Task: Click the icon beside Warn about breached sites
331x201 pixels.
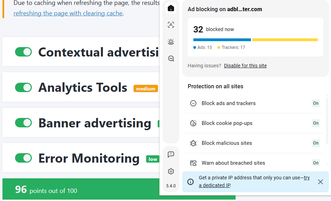Action: 193,163
